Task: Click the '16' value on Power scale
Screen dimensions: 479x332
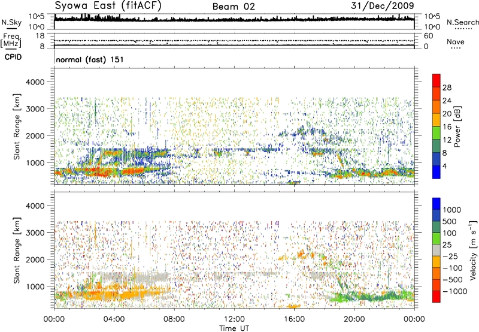Action: (447, 127)
